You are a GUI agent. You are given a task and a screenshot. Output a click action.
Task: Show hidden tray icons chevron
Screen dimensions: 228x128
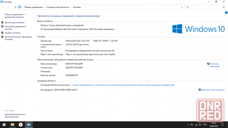click(188, 125)
